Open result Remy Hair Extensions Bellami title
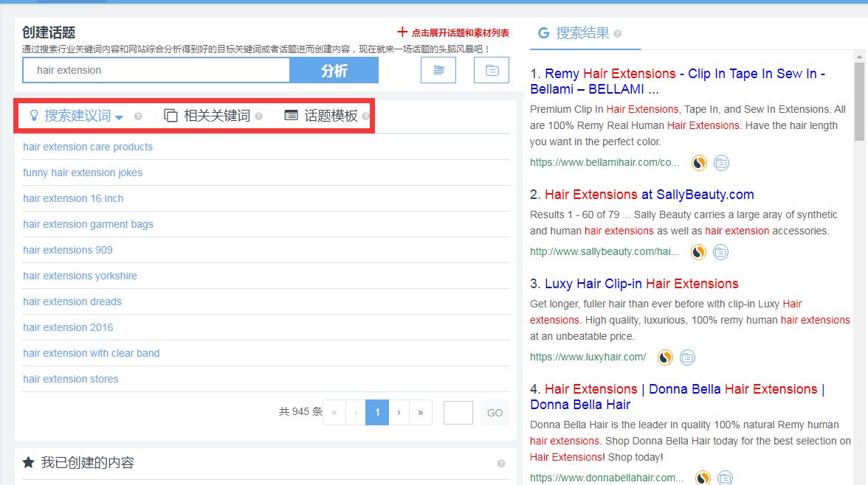Viewport: 868px width, 485px height. 678,81
